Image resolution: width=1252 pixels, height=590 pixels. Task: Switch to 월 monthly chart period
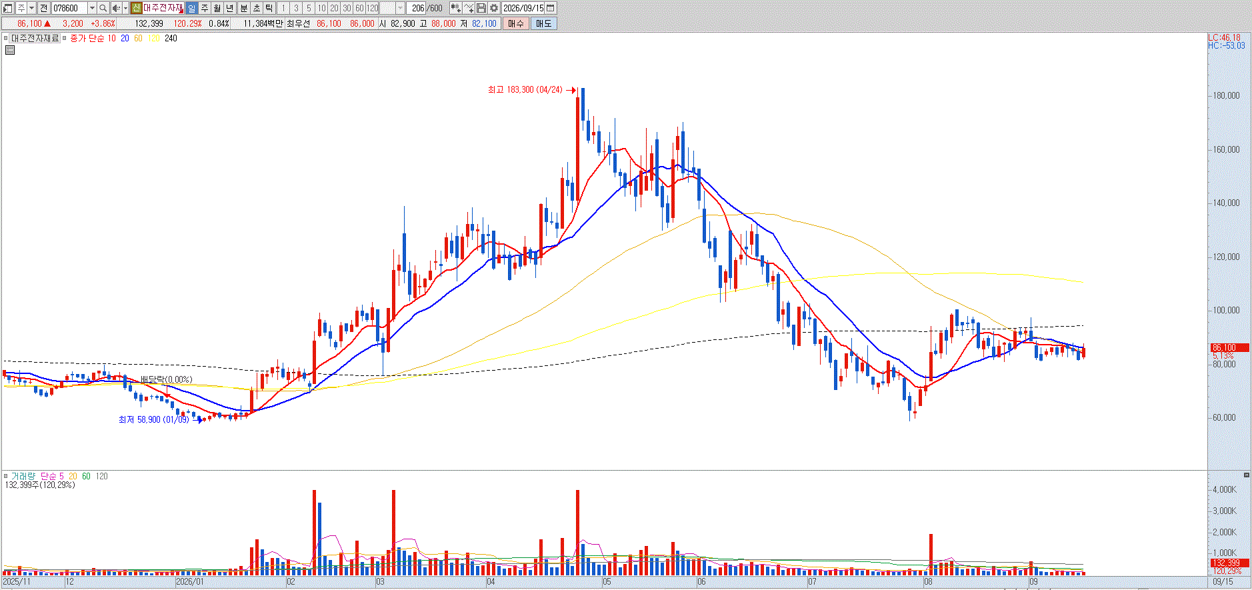217,8
